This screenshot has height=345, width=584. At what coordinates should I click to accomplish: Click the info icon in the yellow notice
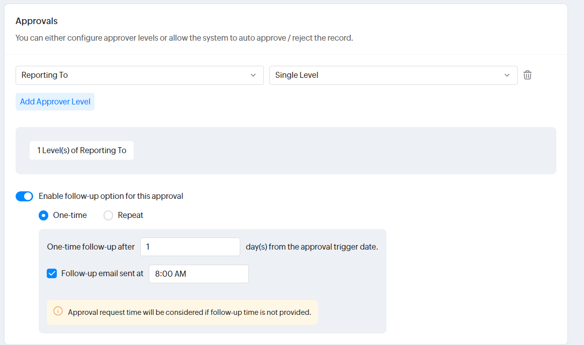(58, 312)
